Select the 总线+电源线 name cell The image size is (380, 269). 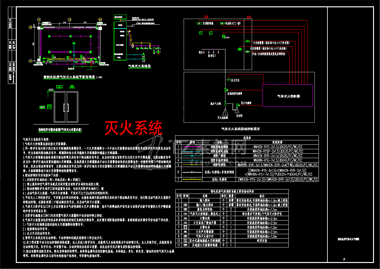220,180
